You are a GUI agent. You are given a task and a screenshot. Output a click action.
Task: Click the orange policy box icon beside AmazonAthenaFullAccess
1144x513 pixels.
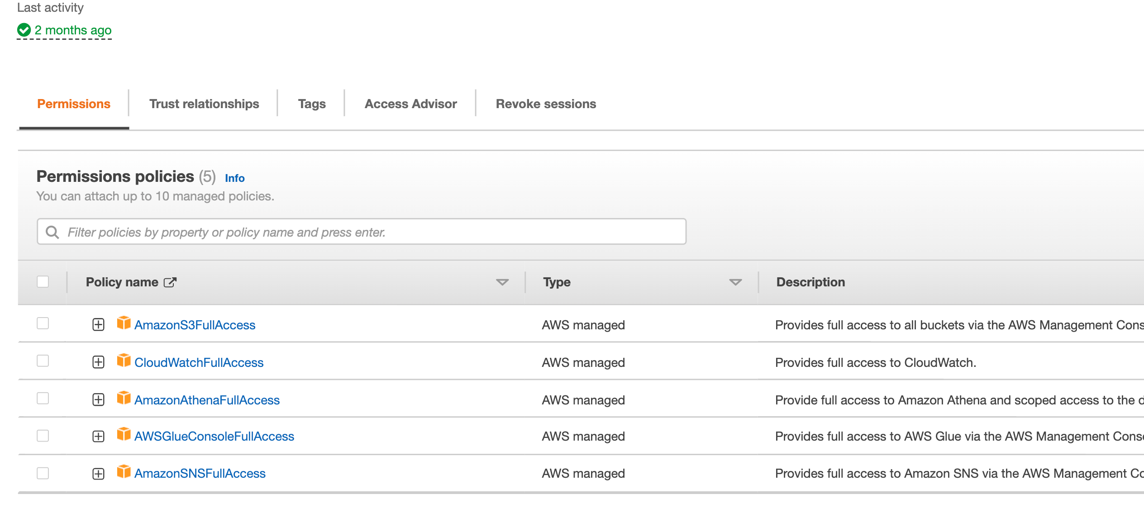click(124, 398)
